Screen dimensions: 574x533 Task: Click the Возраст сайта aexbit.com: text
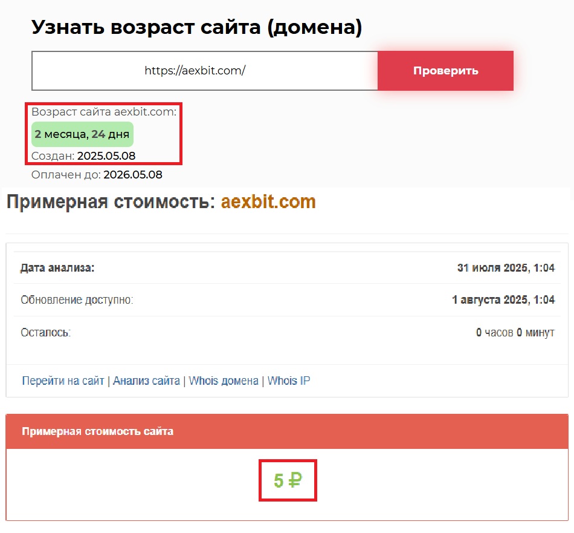(x=104, y=112)
